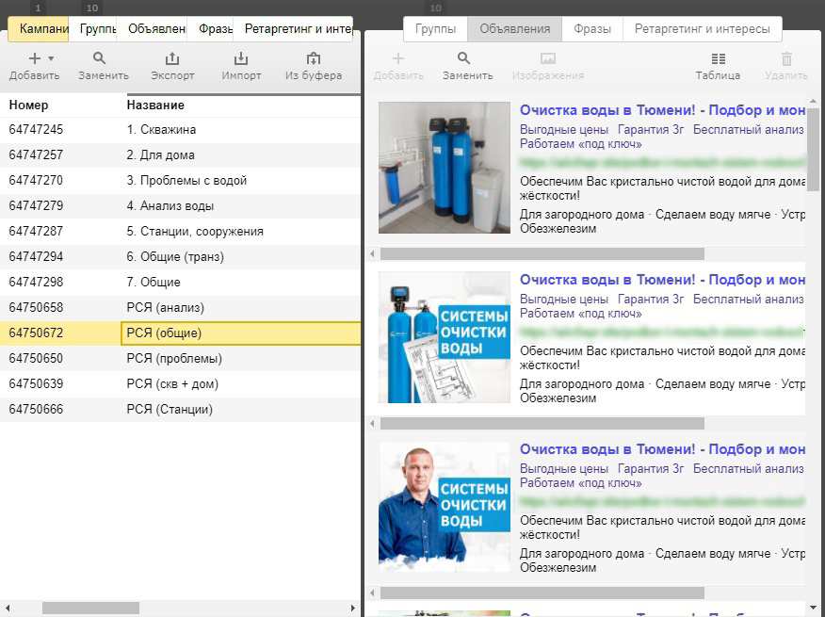825x617 pixels.
Task: Click campaign number 64750666
Action: pos(36,409)
